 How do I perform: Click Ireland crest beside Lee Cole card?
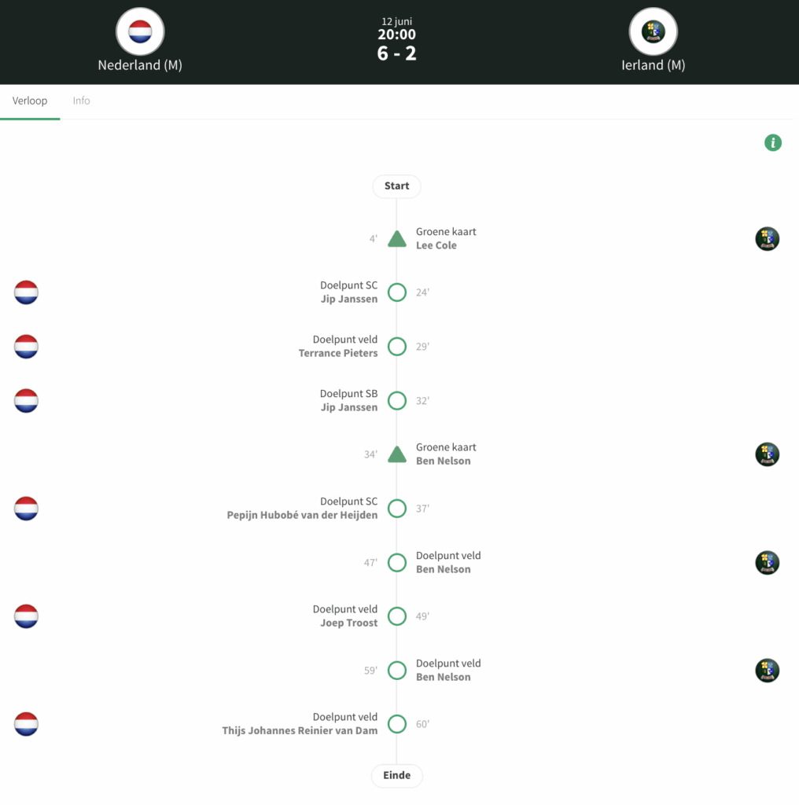click(768, 239)
